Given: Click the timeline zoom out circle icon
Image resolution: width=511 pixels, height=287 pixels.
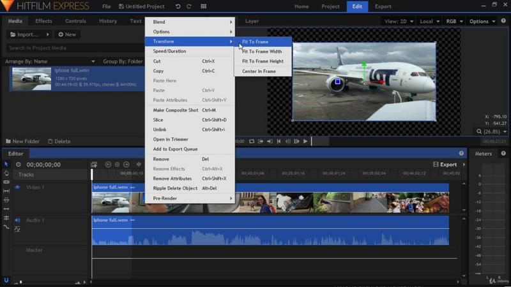Looking at the screenshot, I should click(108, 165).
